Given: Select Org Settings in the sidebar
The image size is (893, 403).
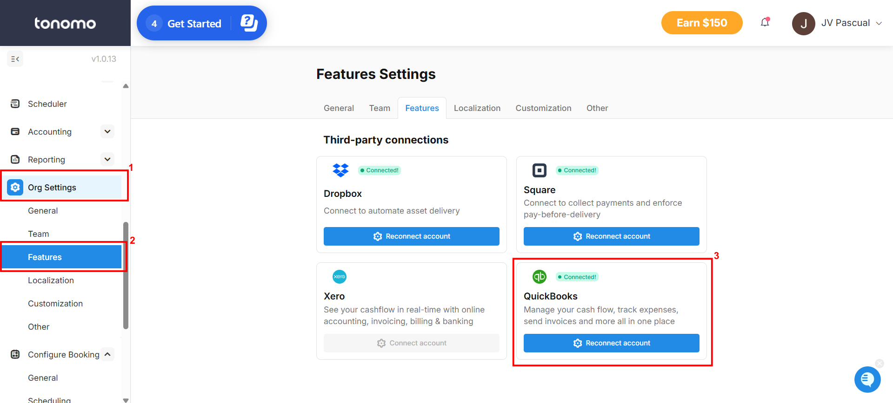Looking at the screenshot, I should tap(61, 187).
